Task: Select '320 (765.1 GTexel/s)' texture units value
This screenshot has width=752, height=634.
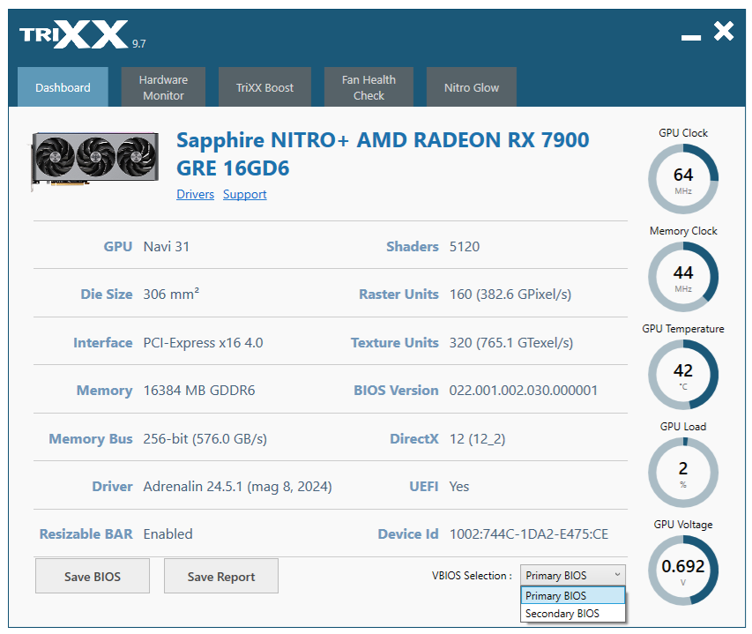Action: pos(511,343)
